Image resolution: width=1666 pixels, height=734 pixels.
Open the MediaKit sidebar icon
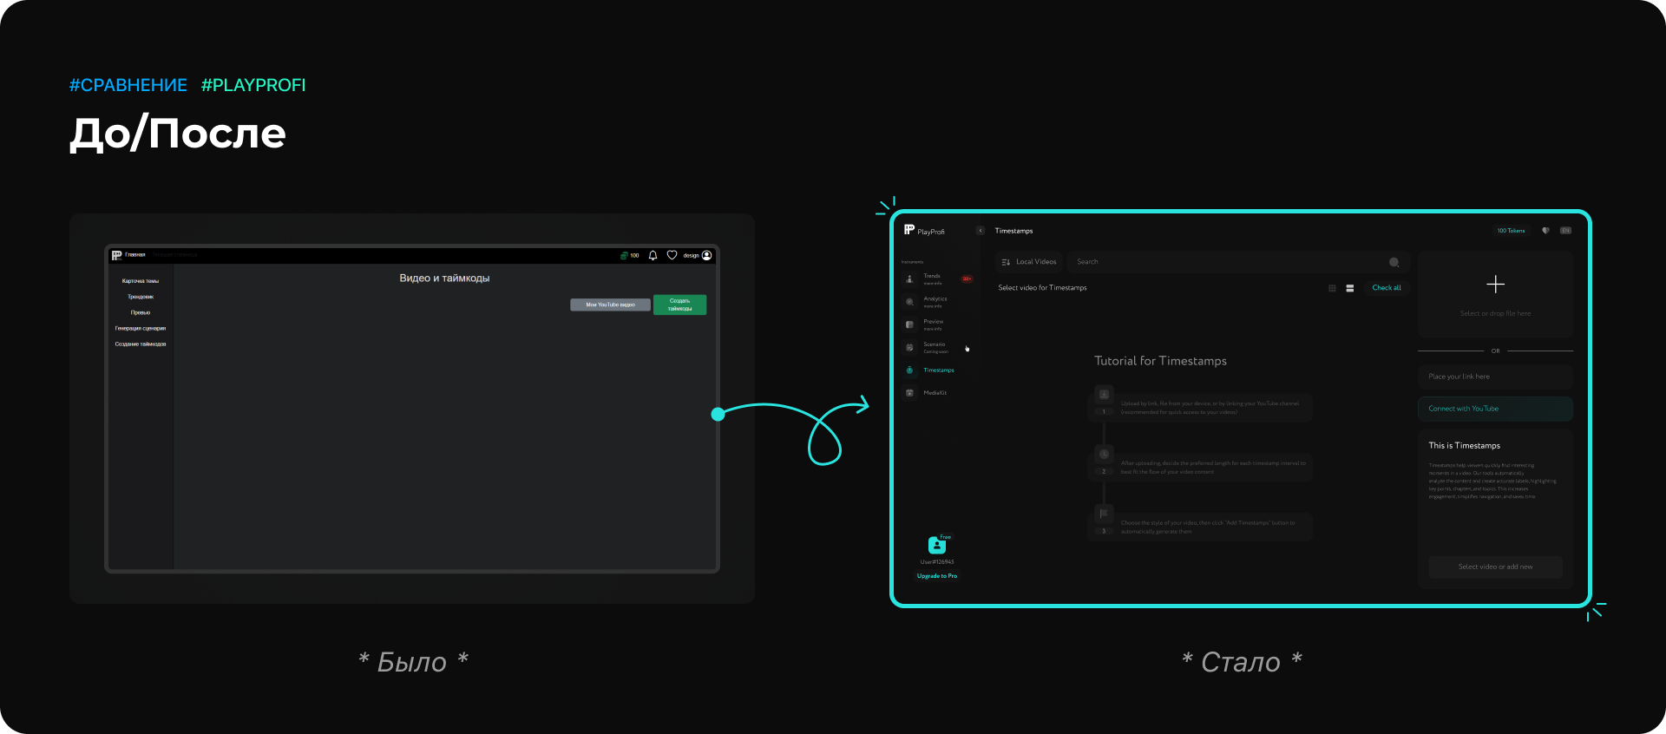coord(909,393)
